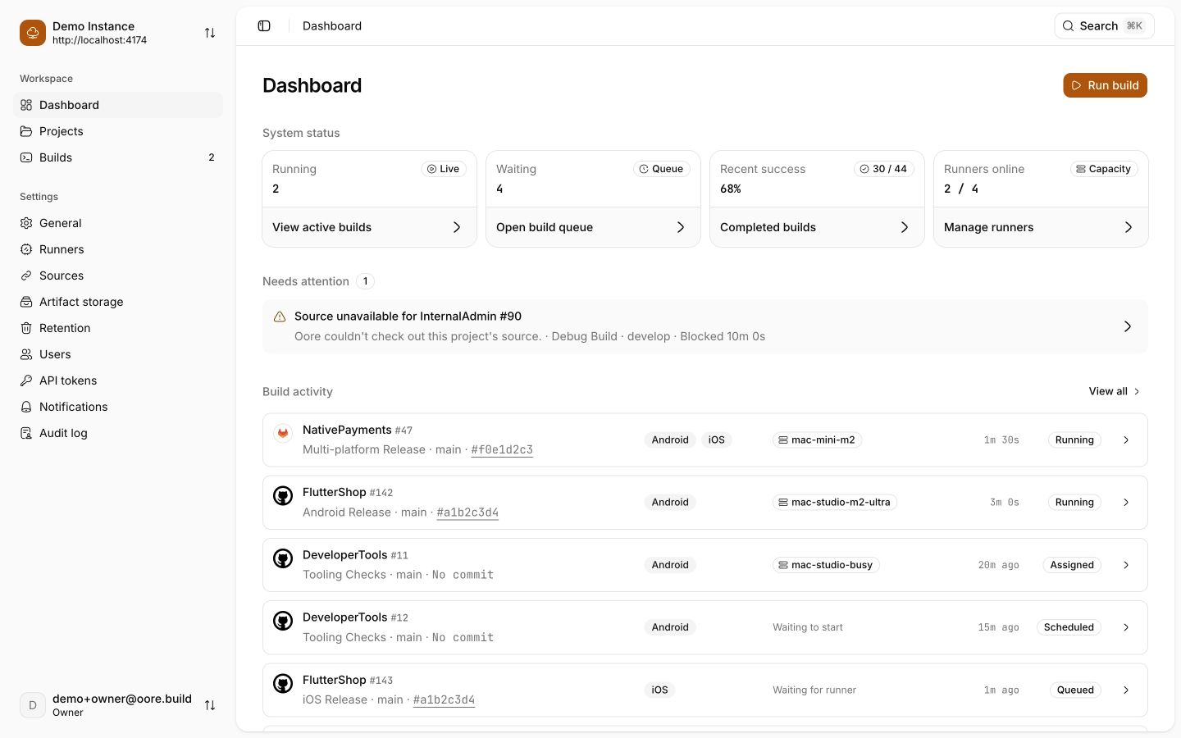Click Manage runners link

tap(1041, 227)
